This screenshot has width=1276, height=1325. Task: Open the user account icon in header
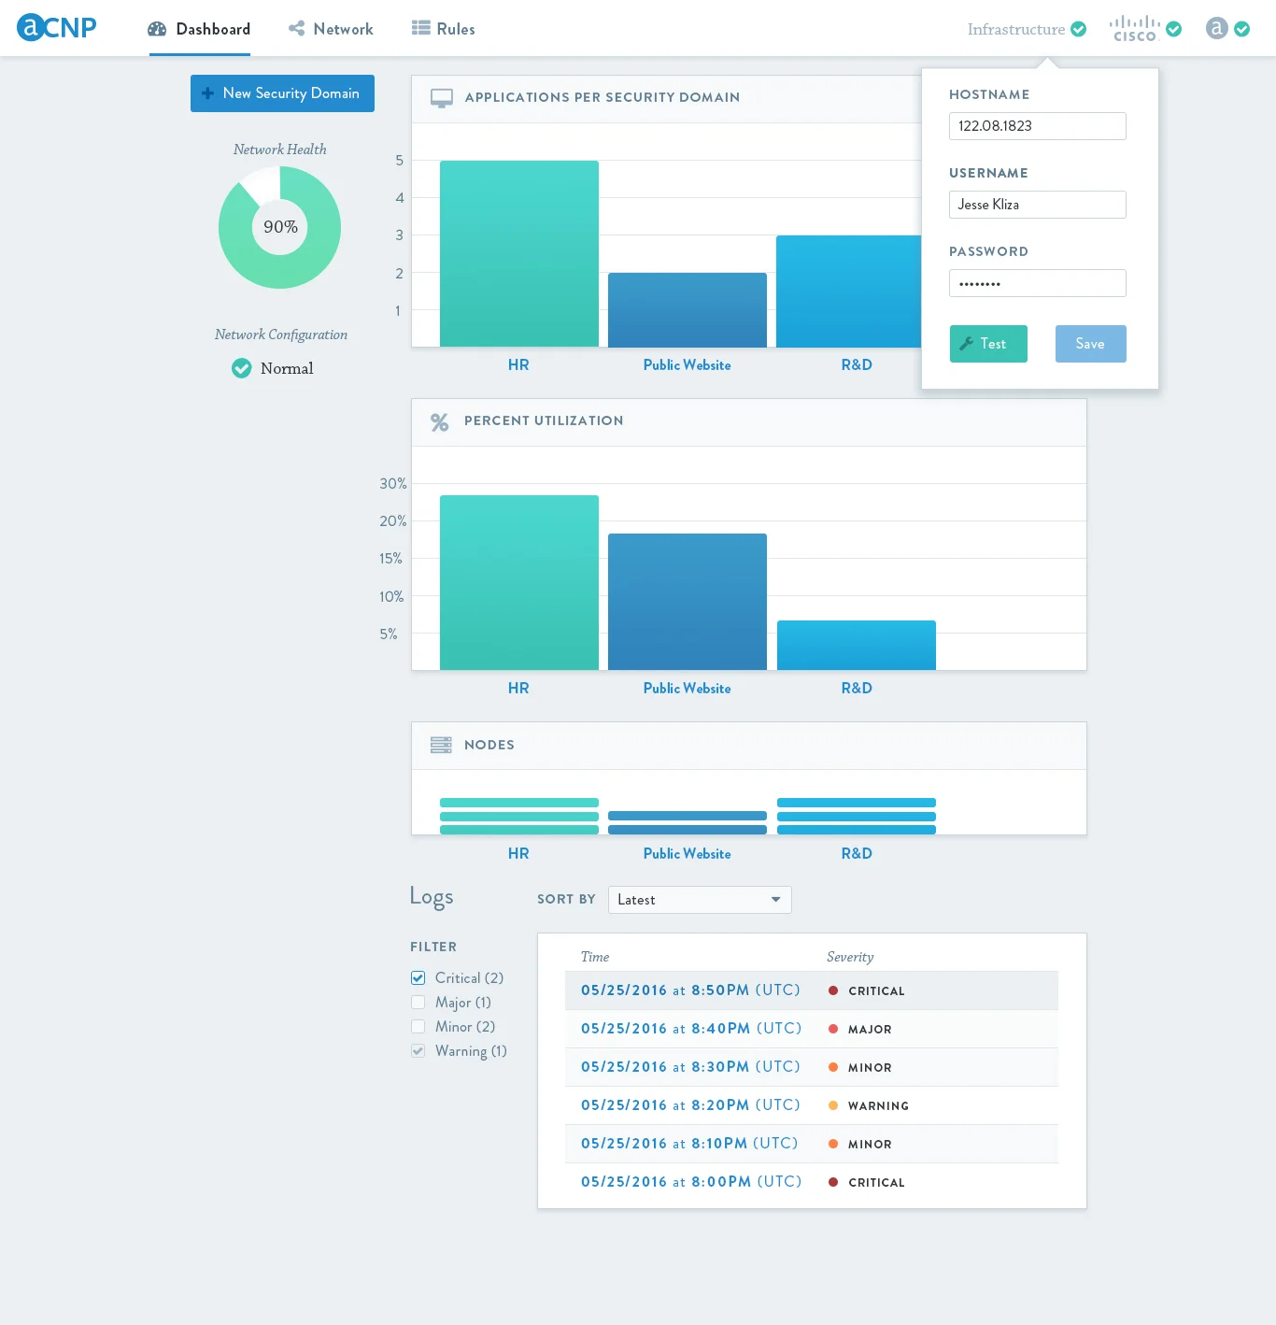(x=1216, y=27)
